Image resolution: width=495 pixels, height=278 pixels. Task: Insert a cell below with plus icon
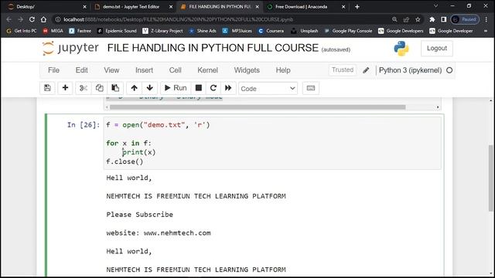click(65, 88)
